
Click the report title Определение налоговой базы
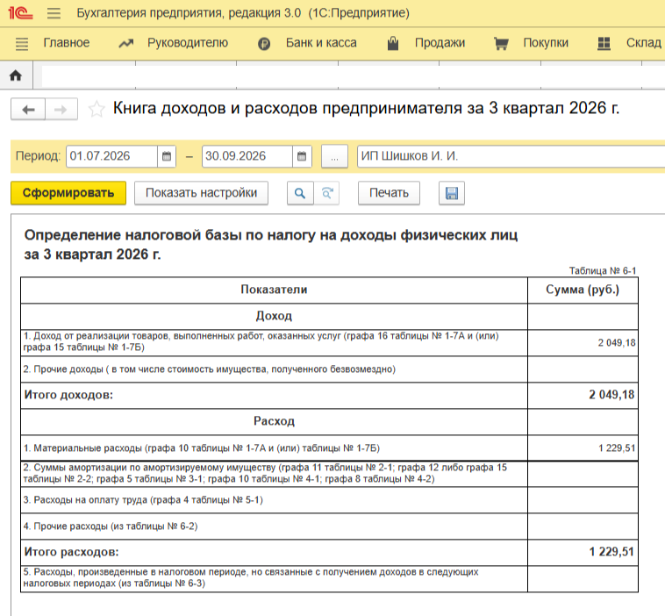point(270,245)
